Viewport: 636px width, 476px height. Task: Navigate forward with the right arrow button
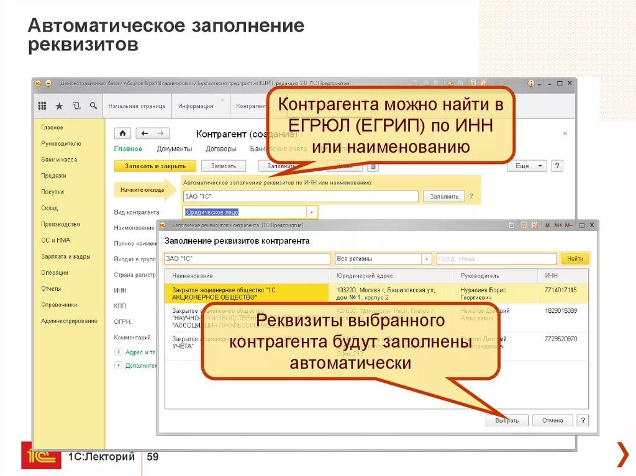(x=161, y=133)
